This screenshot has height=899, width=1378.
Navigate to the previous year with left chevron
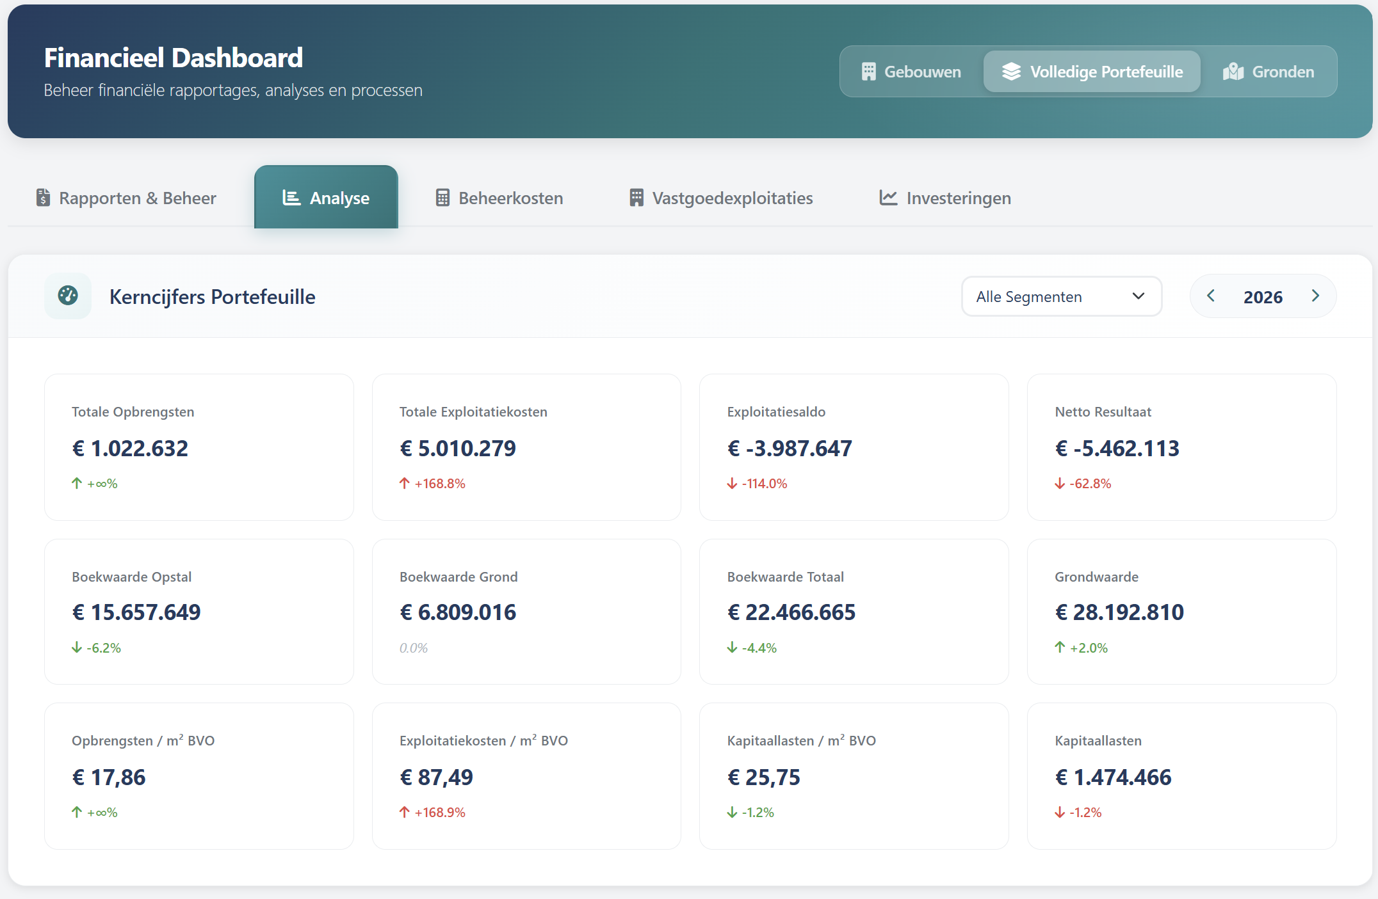pyautogui.click(x=1211, y=296)
